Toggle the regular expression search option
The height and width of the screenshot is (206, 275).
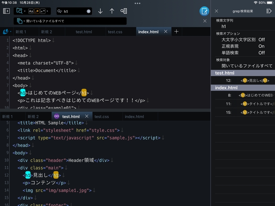(37, 11)
